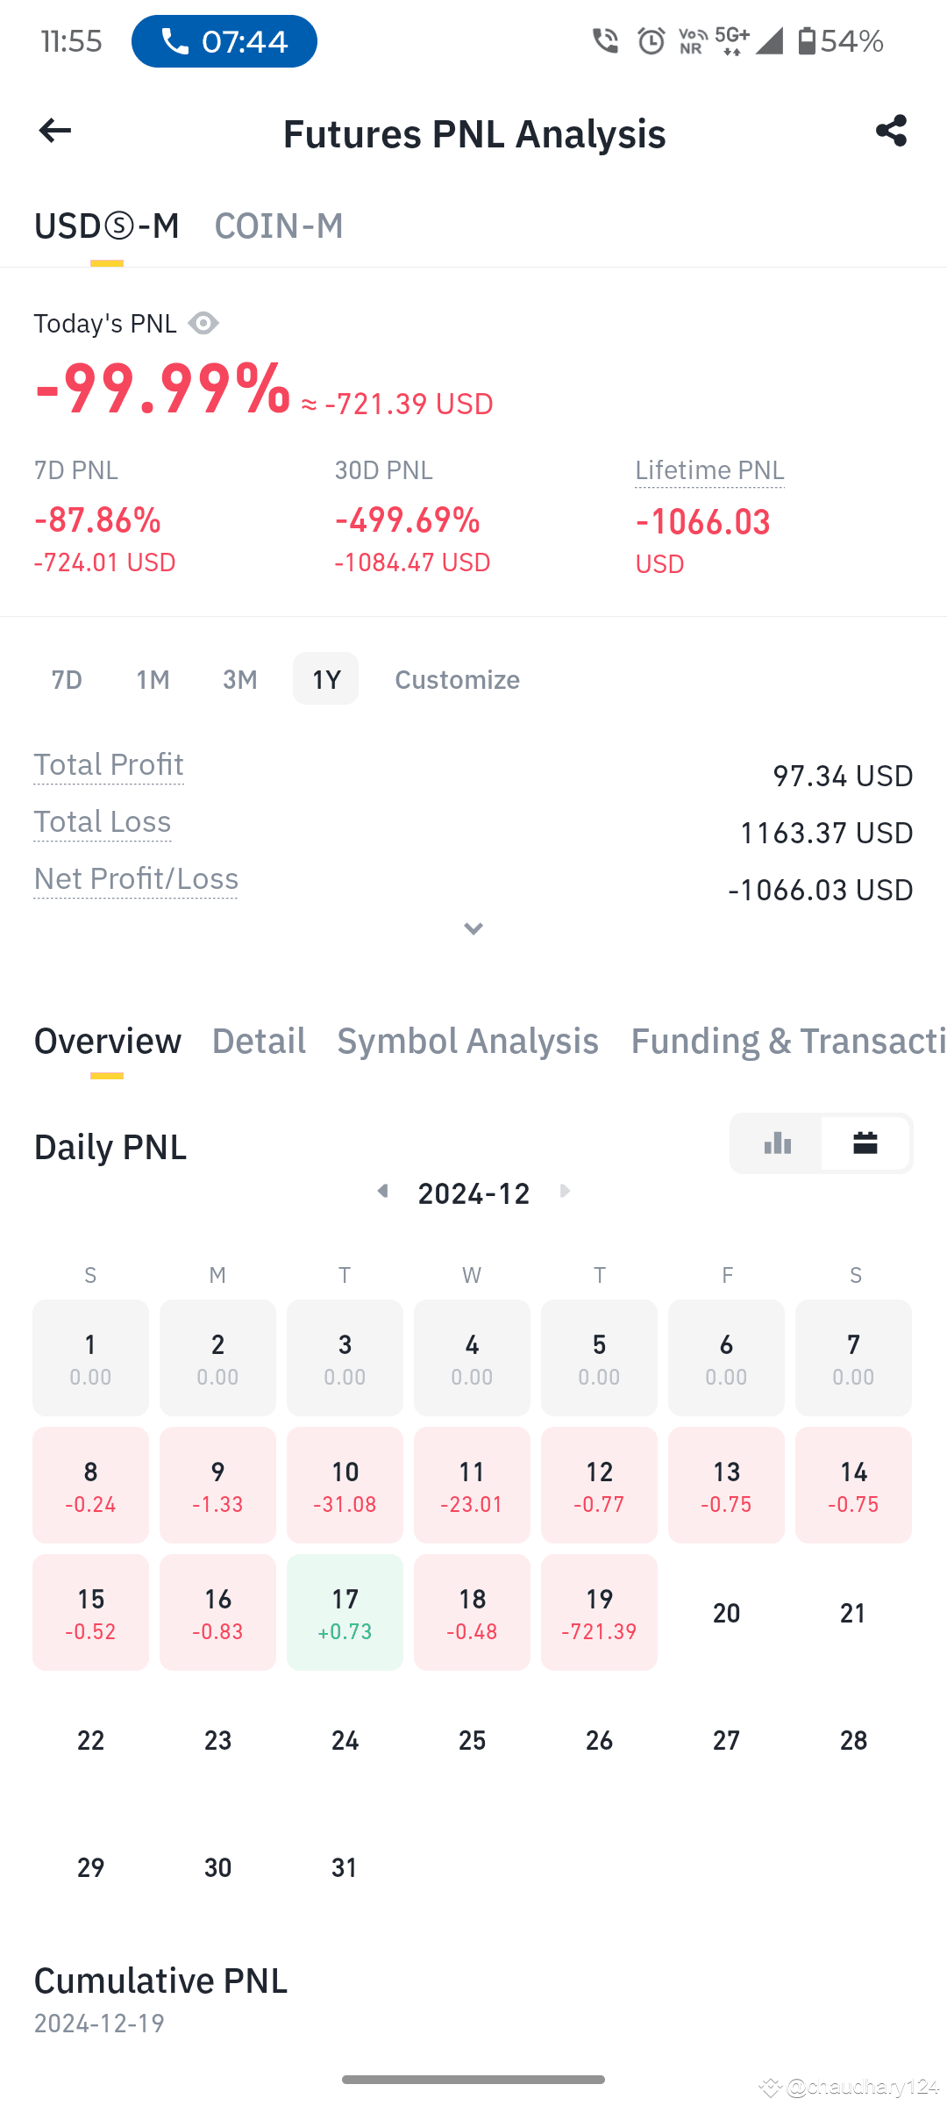Select December 17 profit day cell
Image resolution: width=947 pixels, height=2106 pixels.
point(345,1613)
